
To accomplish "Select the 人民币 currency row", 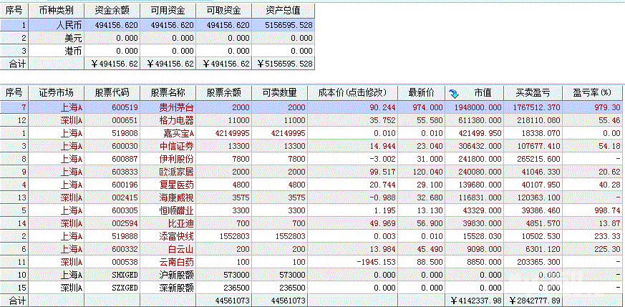I will click(157, 26).
